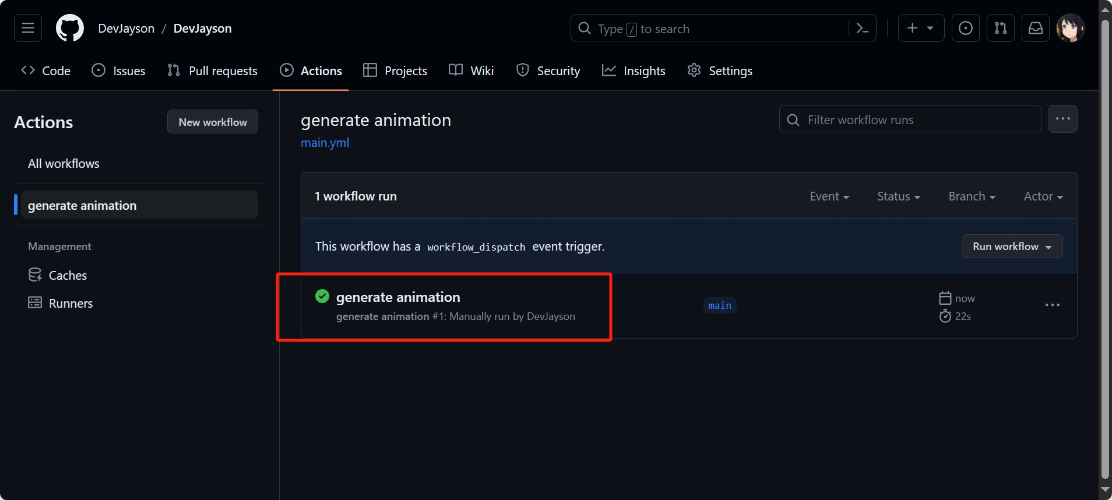Click the calendar icon next to now
The width and height of the screenshot is (1112, 500).
945,298
